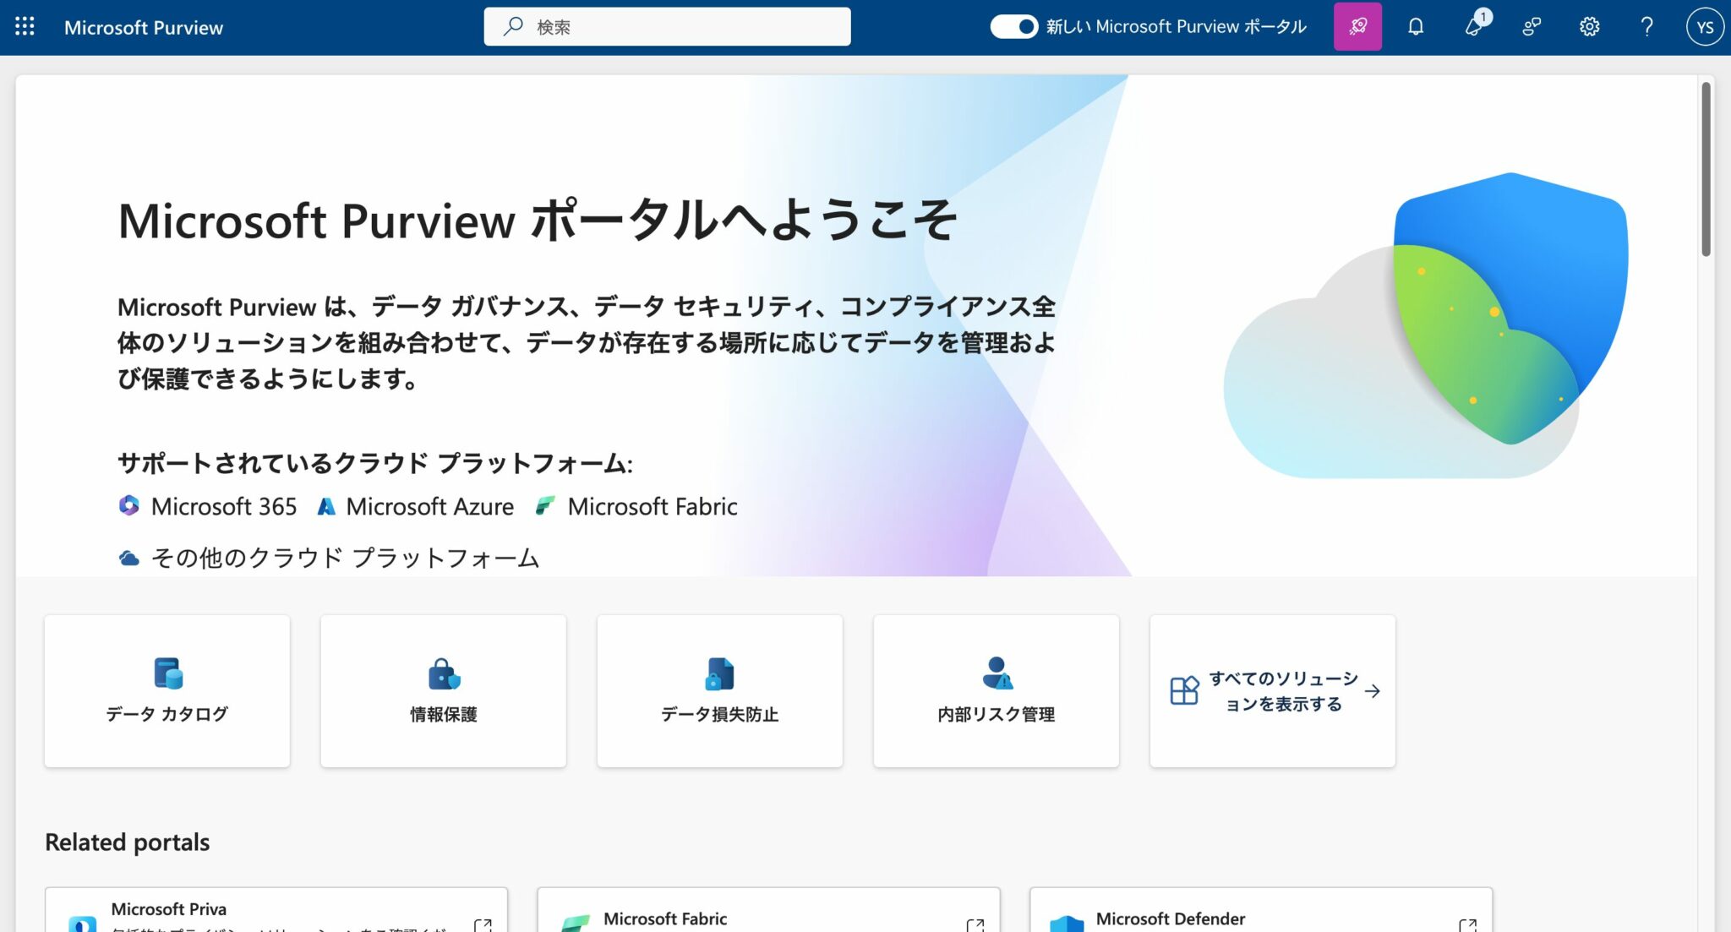Open the Settings gear icon
1731x932 pixels.
tap(1589, 27)
